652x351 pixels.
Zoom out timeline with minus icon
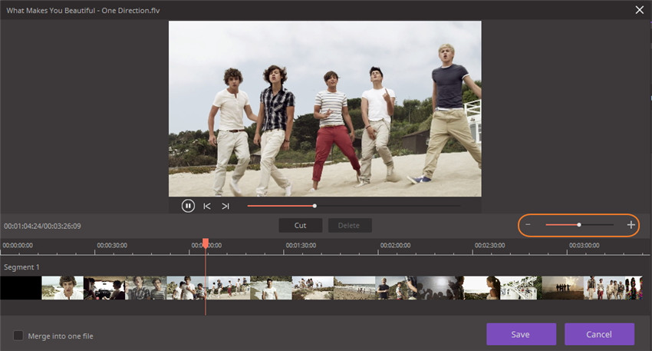point(528,225)
